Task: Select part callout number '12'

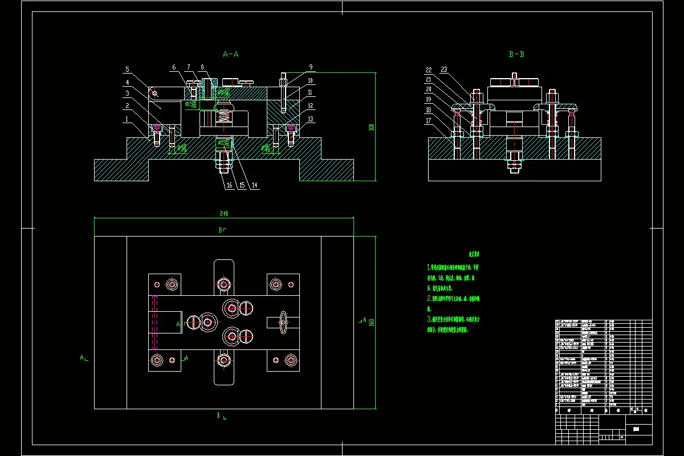Action: 311,106
